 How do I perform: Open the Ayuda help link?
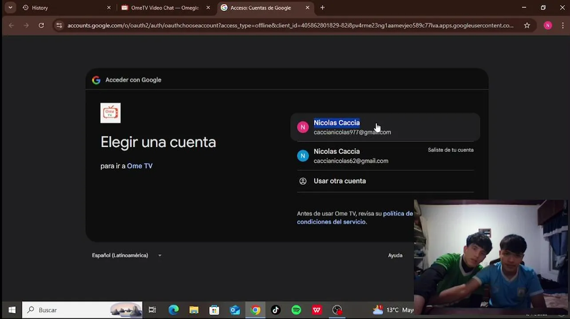(x=395, y=256)
